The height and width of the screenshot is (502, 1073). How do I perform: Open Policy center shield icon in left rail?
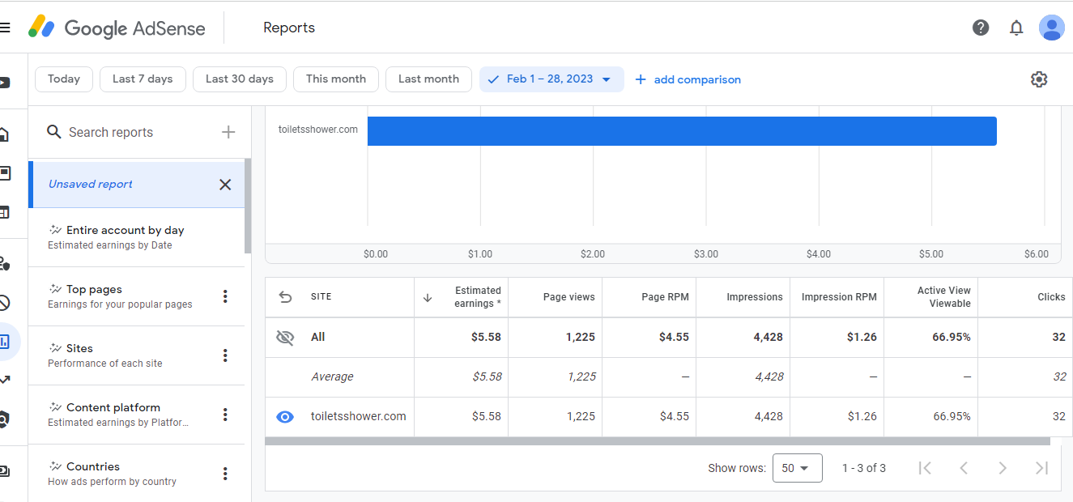coord(4,419)
